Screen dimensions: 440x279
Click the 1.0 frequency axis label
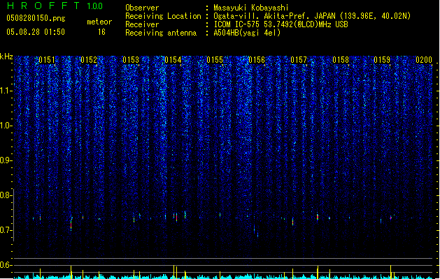6,126
